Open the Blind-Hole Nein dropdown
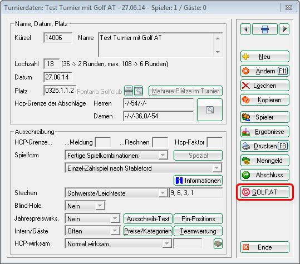This screenshot has width=300, height=264. 100,206
